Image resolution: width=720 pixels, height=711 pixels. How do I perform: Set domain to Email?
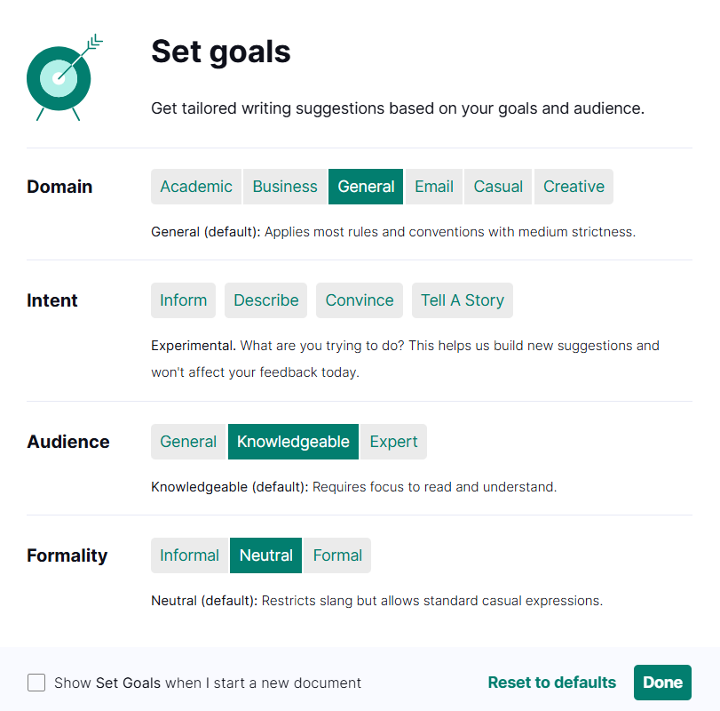click(434, 187)
